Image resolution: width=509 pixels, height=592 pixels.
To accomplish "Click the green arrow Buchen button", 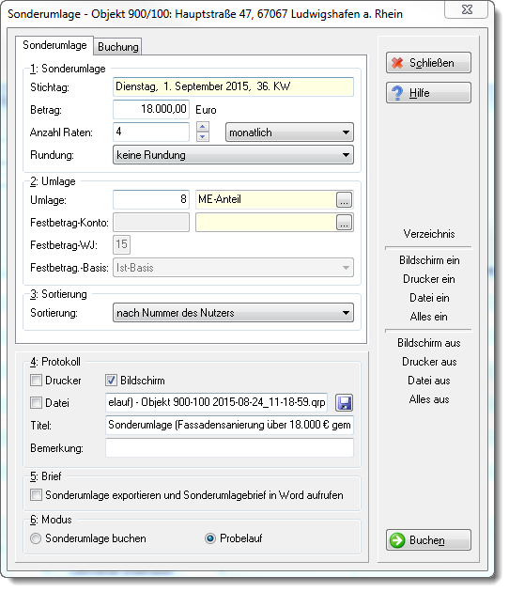I will tap(428, 540).
